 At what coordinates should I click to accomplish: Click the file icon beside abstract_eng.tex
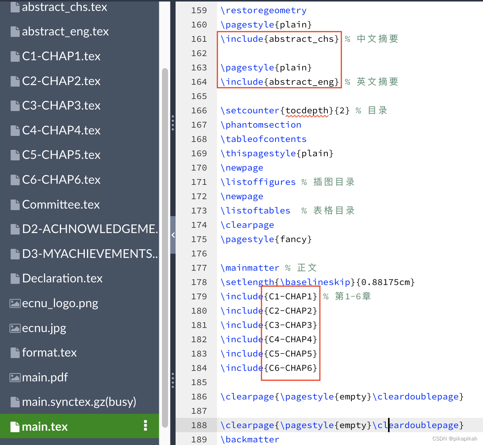(x=15, y=32)
